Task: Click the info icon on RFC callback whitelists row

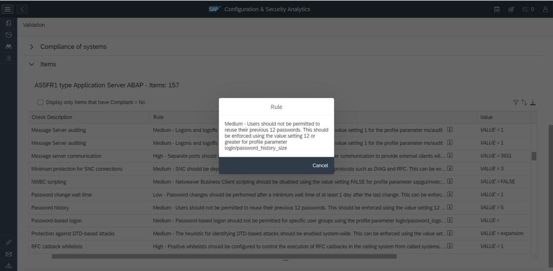Action: tap(450, 246)
